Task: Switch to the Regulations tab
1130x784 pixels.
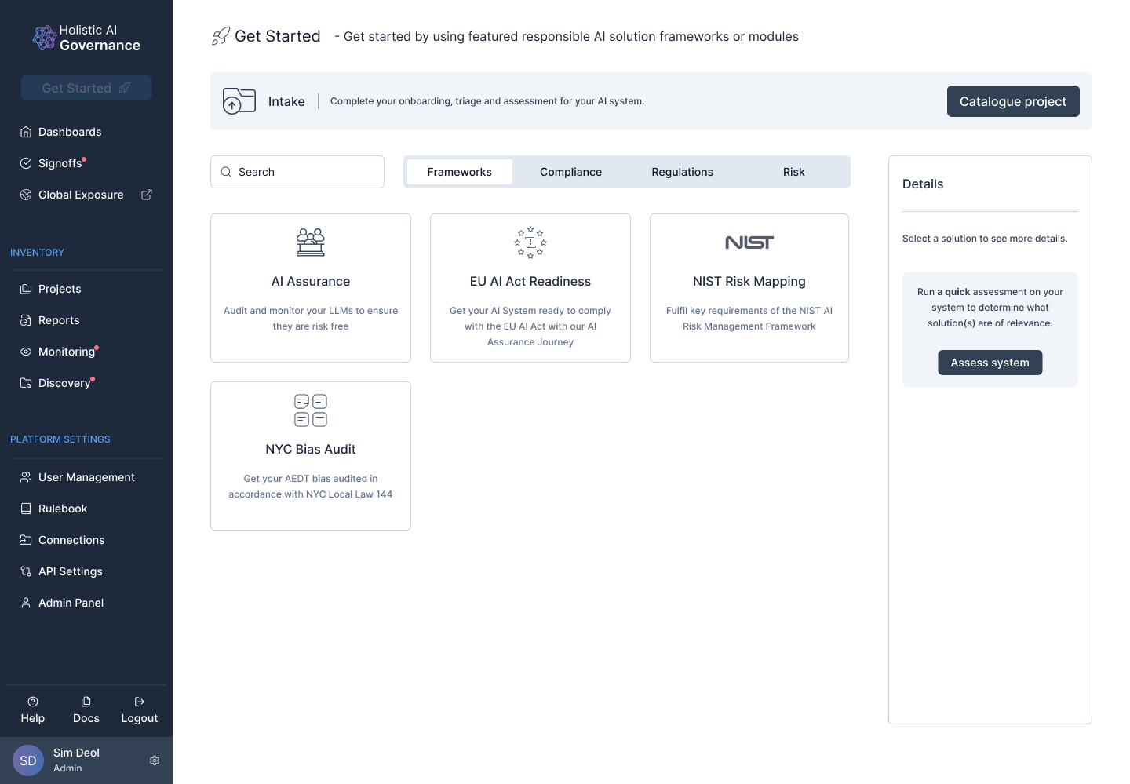Action: point(682,172)
